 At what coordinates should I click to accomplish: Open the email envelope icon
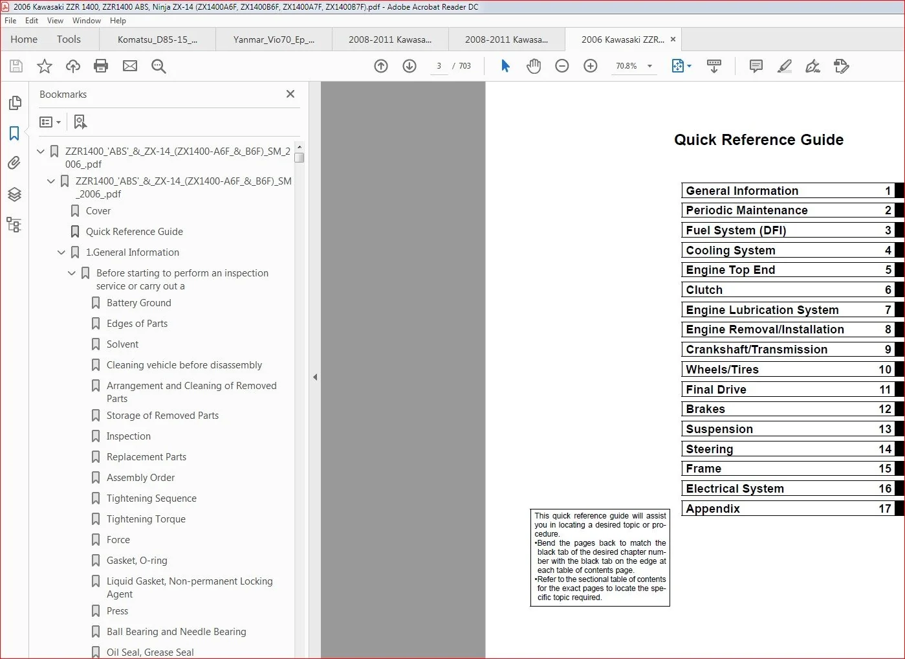[130, 66]
